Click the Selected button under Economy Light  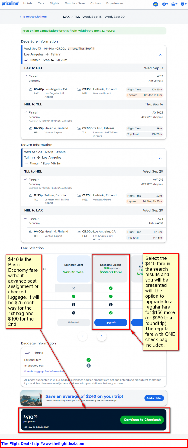[74, 323]
